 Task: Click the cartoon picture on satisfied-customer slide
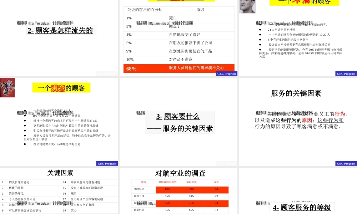7,87
